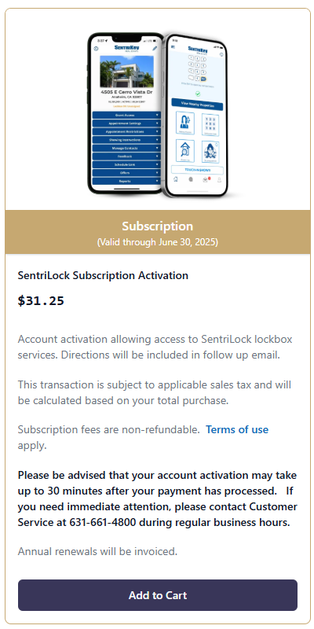Click the magnet lockbox tile icon
Image resolution: width=314 pixels, height=629 pixels.
tap(185, 123)
